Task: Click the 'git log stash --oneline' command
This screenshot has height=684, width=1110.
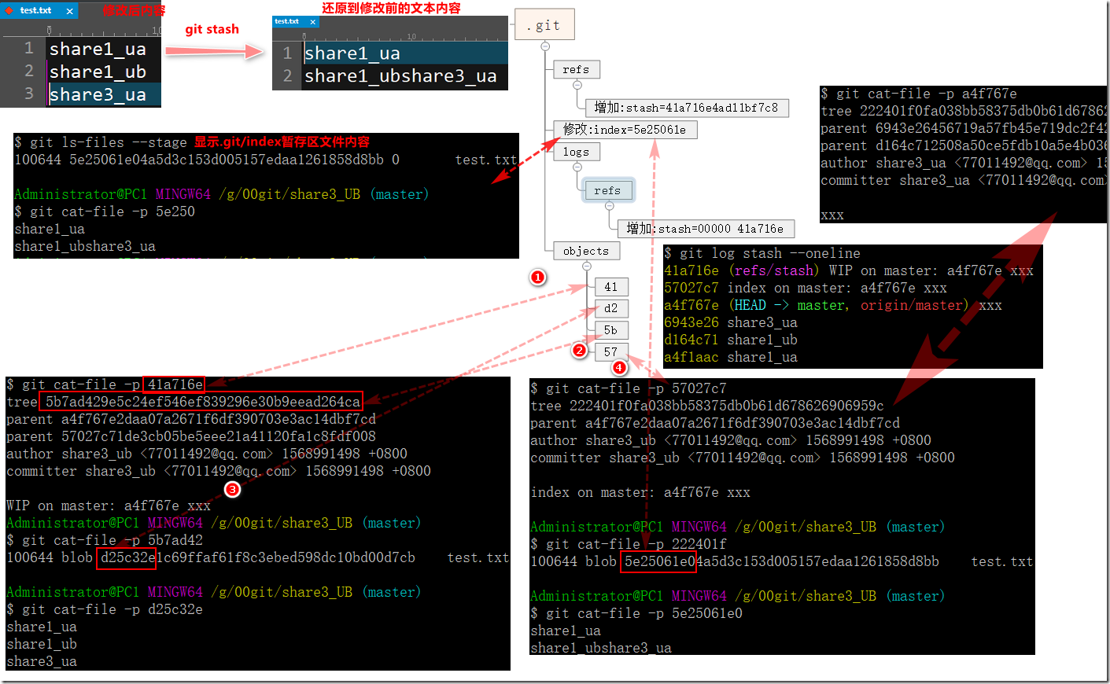Action: click(x=762, y=253)
